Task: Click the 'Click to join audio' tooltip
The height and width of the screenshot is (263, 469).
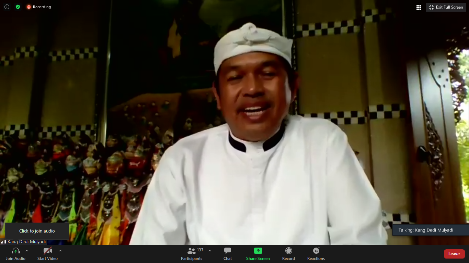Action: pos(37,231)
